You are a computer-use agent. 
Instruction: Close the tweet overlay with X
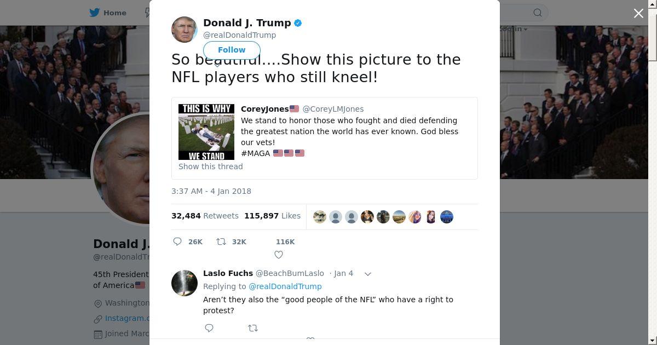(x=638, y=13)
